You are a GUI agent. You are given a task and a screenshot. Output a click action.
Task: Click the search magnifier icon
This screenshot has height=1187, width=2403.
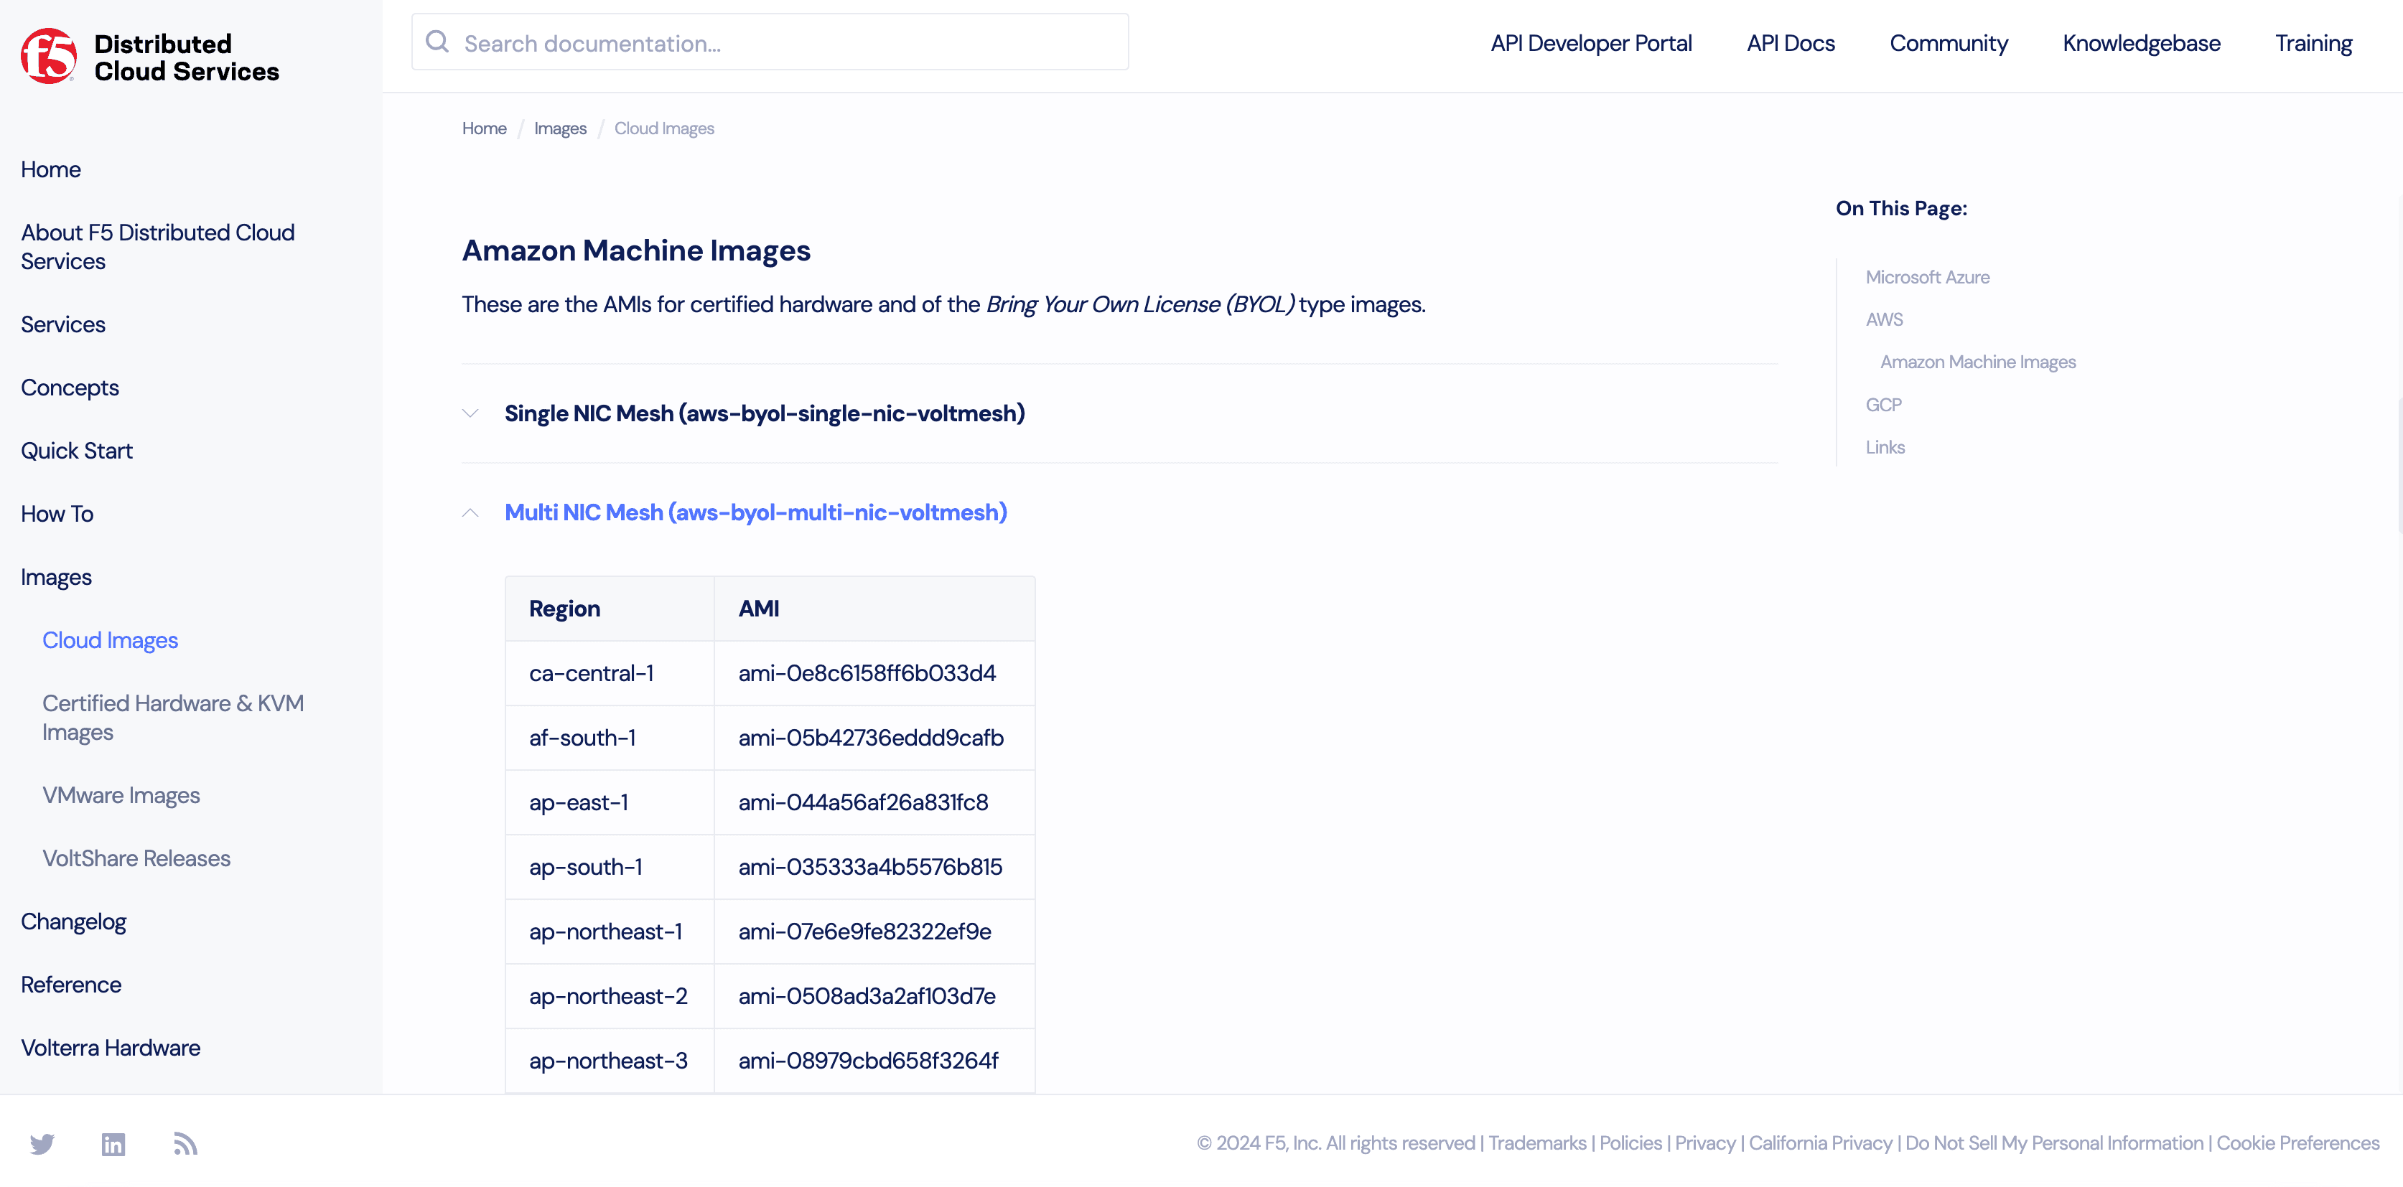(437, 42)
